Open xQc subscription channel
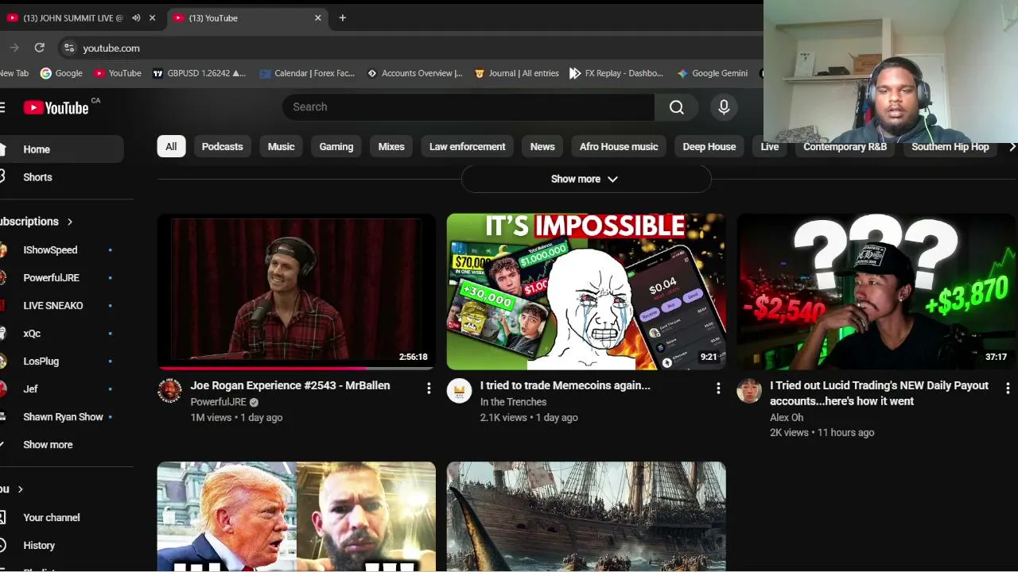Viewport: 1018px width, 572px height. point(62,334)
